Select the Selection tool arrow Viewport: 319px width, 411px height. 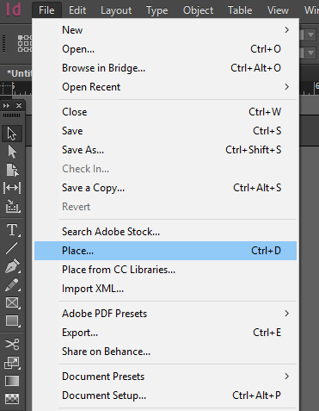pyautogui.click(x=12, y=134)
